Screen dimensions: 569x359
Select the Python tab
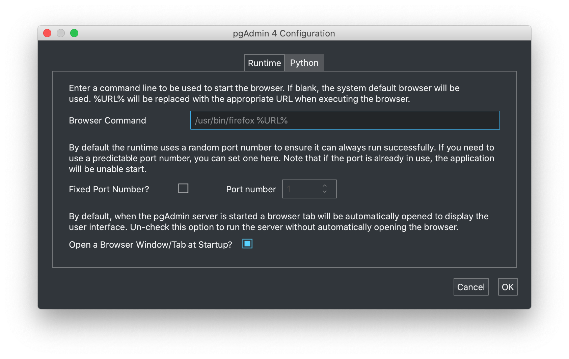pyautogui.click(x=304, y=62)
